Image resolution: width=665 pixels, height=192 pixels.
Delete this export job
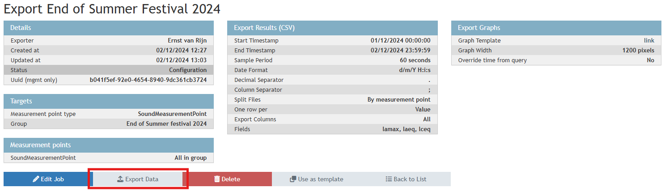pos(227,179)
